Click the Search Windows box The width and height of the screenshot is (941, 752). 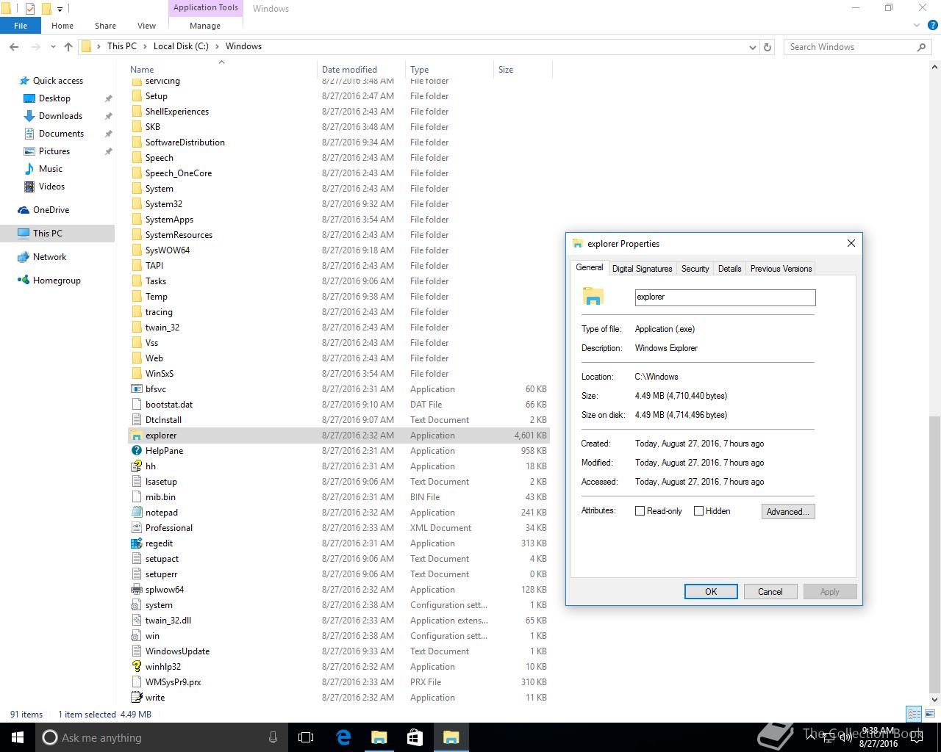[858, 47]
